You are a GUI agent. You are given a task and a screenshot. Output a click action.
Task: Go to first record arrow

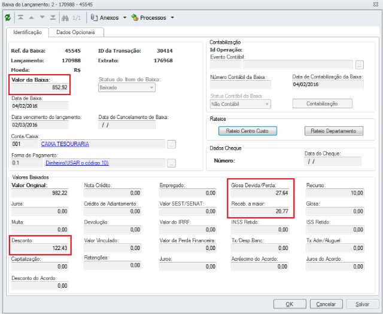point(21,17)
